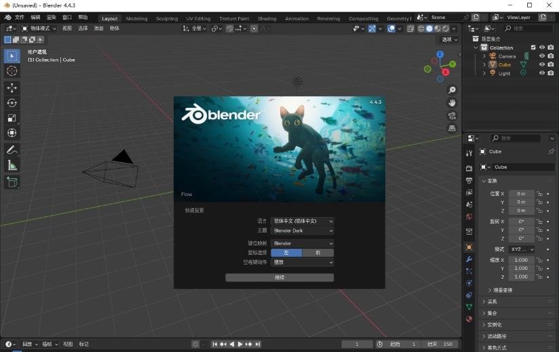Click the viewport zoom magnifier icon
The width and height of the screenshot is (559, 352).
pos(452,90)
